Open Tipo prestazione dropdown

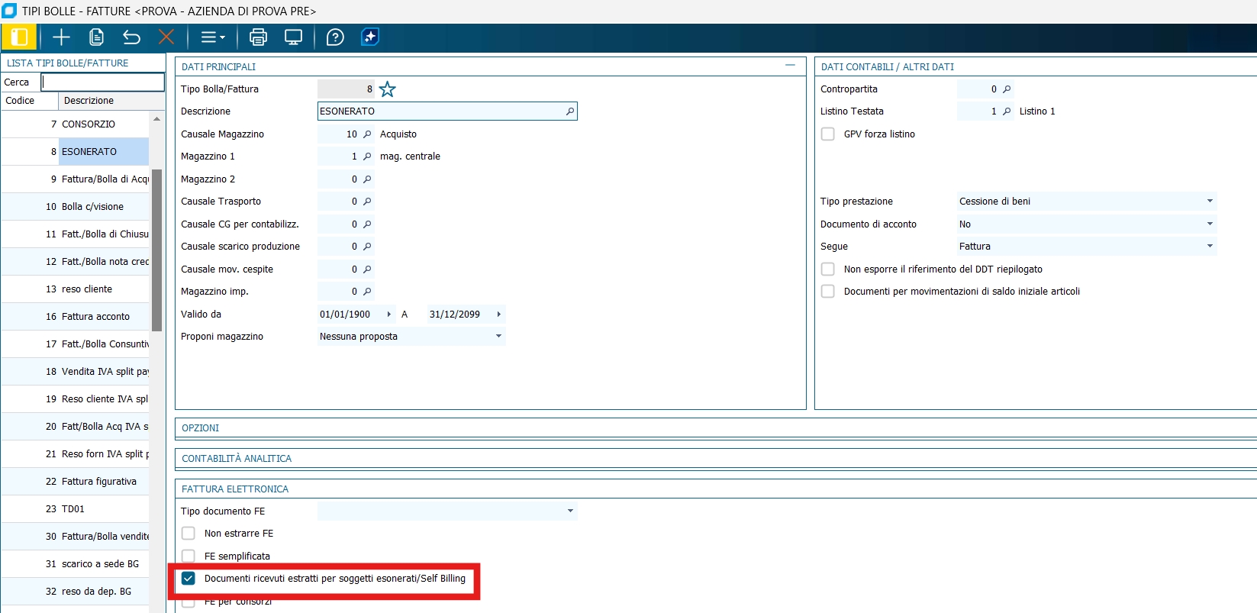click(x=1087, y=202)
